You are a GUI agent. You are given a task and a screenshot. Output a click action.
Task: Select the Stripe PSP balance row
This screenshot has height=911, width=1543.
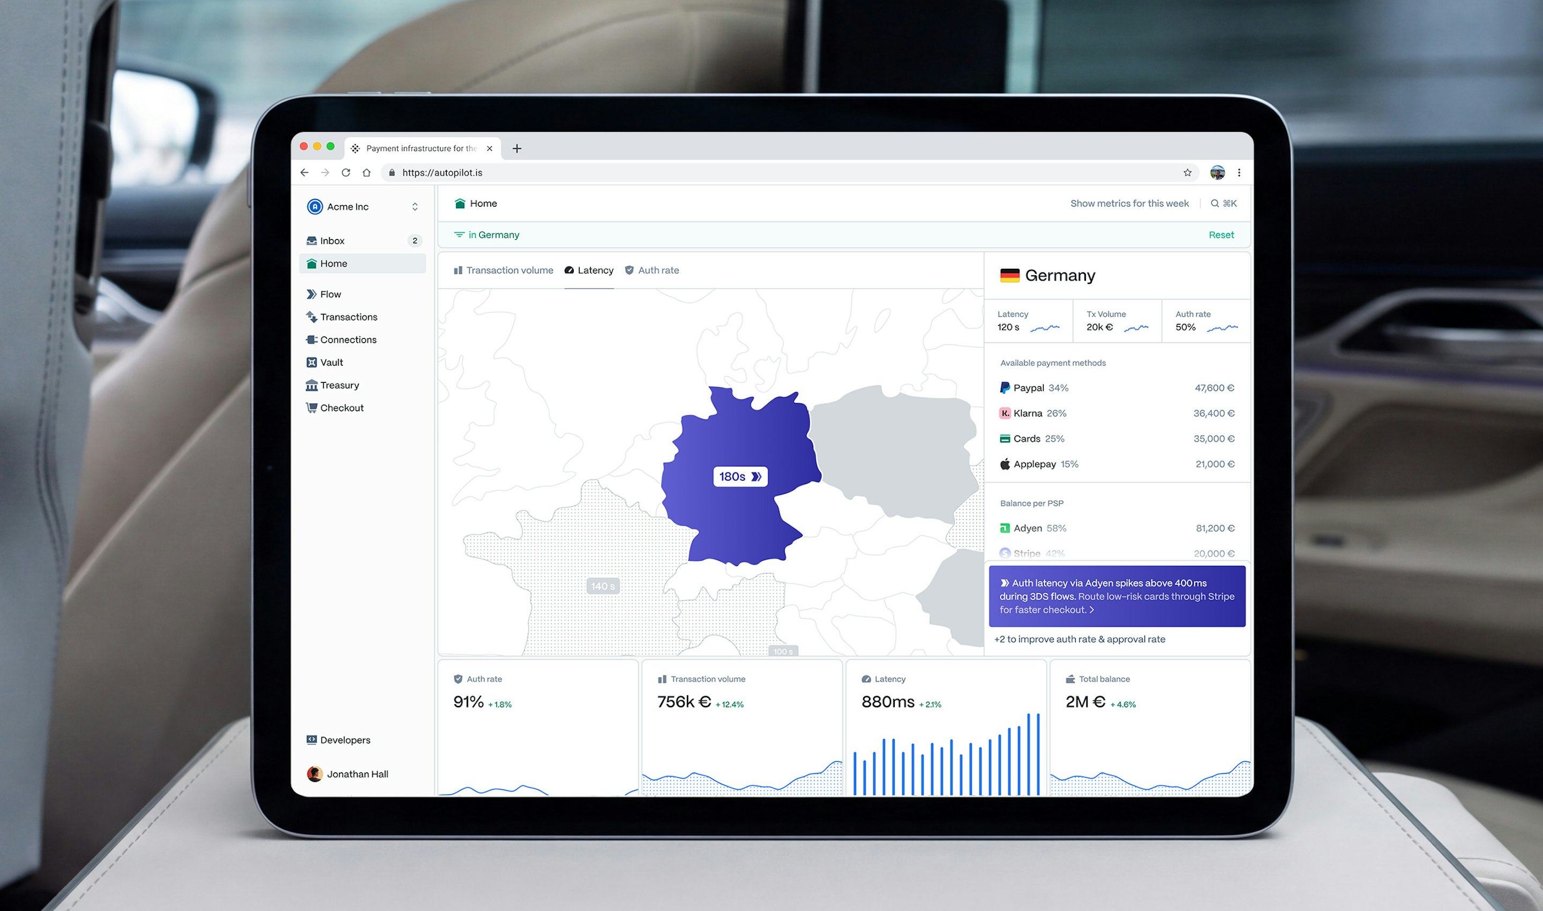[x=1117, y=553]
